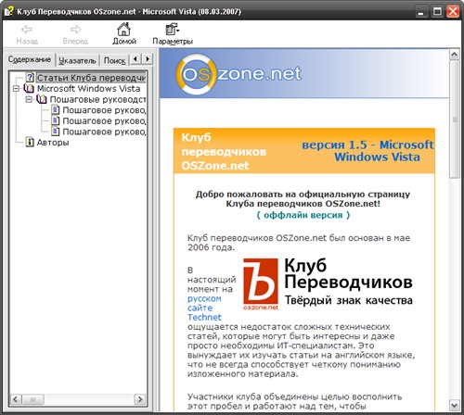Collapse the Microsoft Windows Vista node
Screen dimensions: 464x415
(16, 89)
